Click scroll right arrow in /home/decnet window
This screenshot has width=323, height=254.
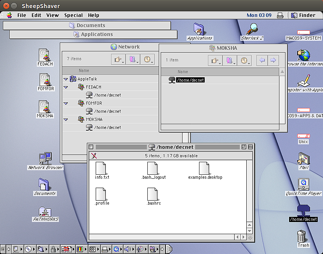[x=243, y=237]
